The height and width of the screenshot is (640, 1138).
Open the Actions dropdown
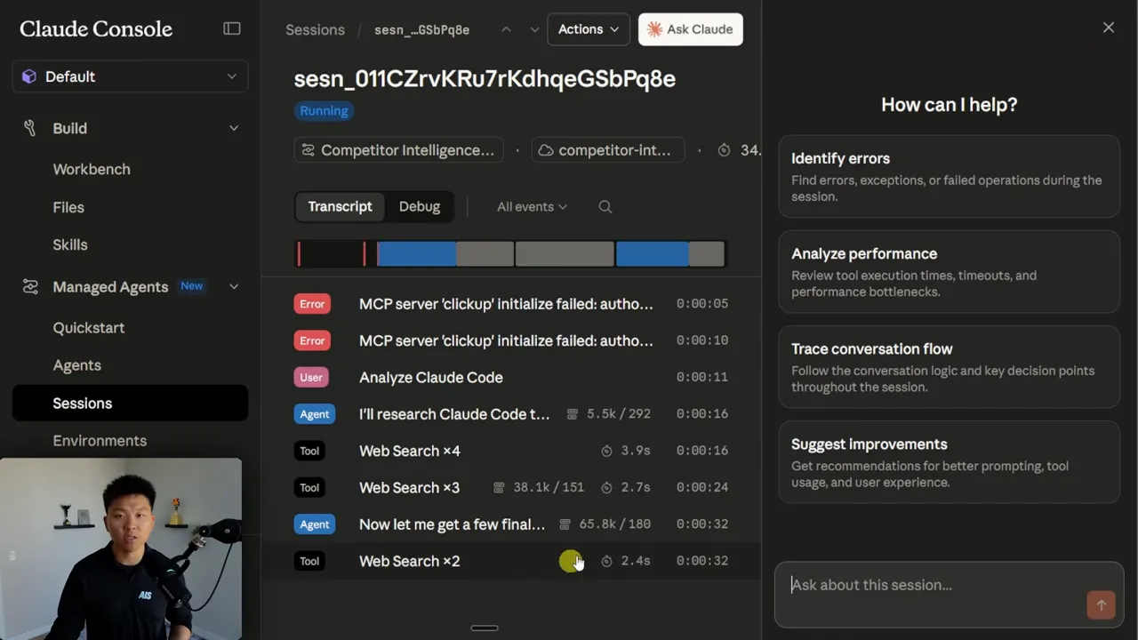[x=589, y=29]
